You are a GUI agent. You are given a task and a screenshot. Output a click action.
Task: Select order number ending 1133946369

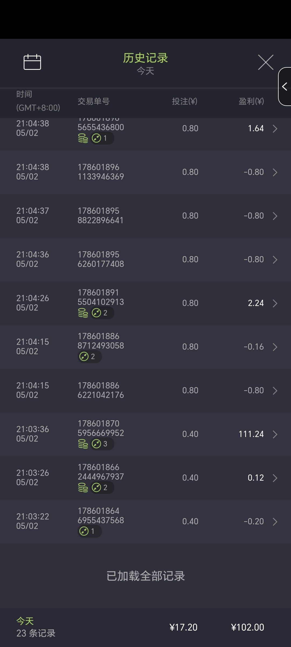101,172
